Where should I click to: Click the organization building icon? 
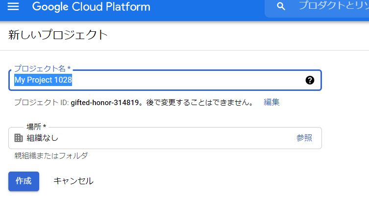[x=18, y=138]
